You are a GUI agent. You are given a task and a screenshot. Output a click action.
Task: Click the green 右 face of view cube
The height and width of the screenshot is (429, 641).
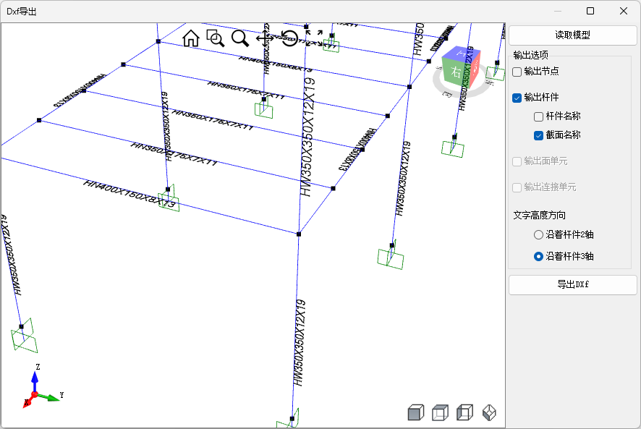(x=456, y=72)
